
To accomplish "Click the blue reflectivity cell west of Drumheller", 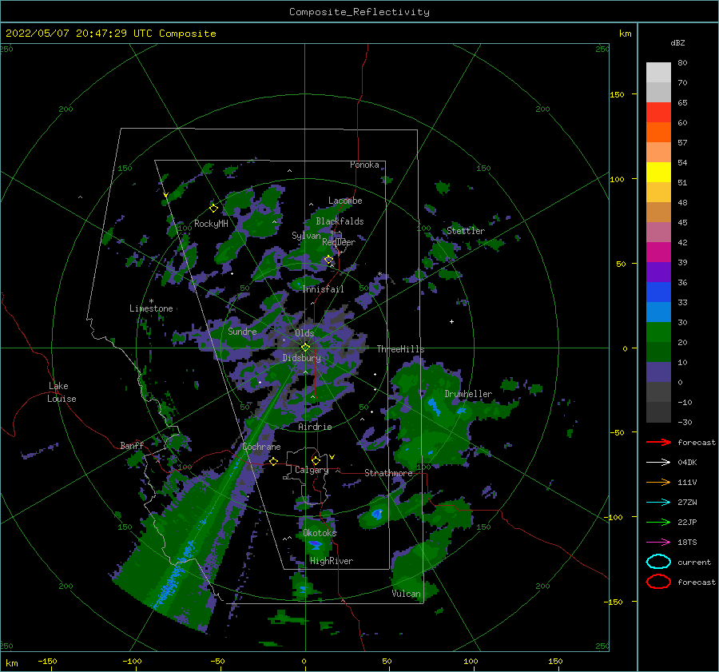I will (x=433, y=406).
